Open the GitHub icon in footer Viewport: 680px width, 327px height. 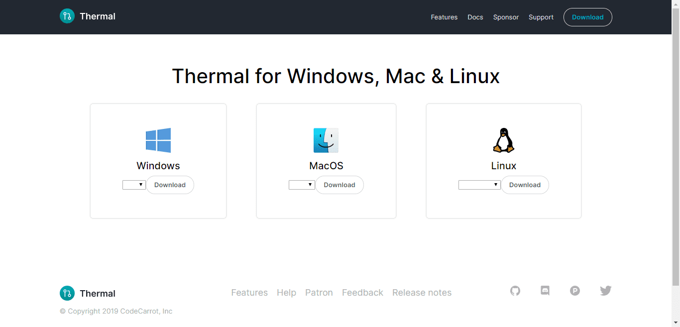click(x=515, y=291)
